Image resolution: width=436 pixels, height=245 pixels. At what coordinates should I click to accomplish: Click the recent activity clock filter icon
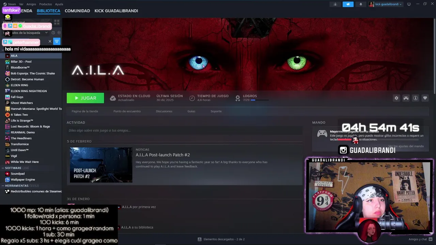coord(53,33)
